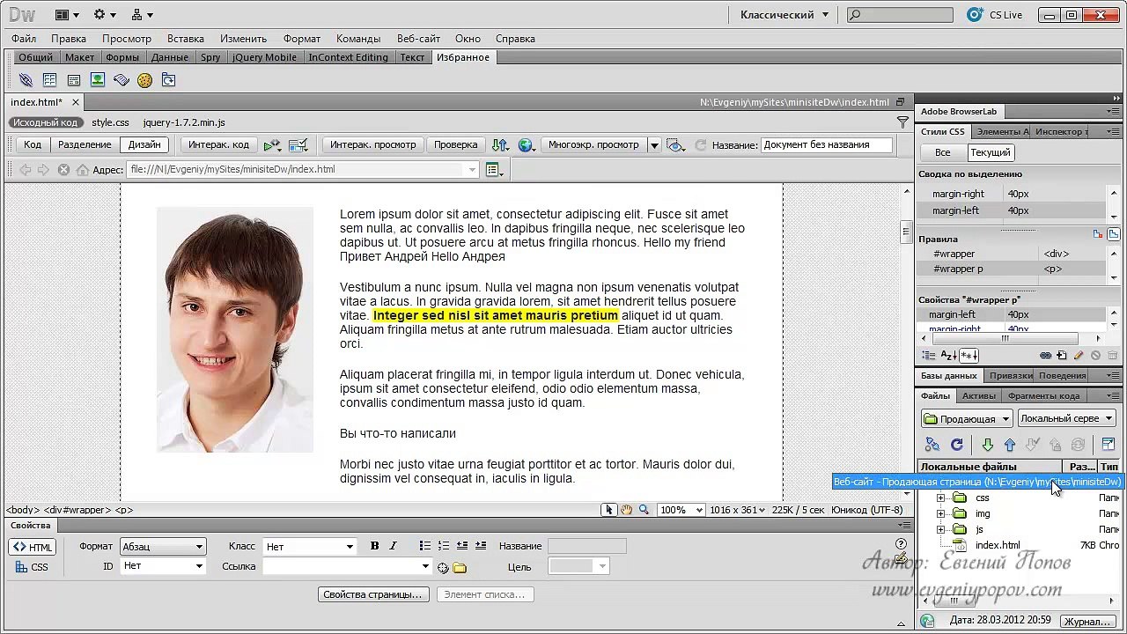The image size is (1127, 634).
Task: Click the inspect mode icon next to Интерак. код
Action: (298, 144)
